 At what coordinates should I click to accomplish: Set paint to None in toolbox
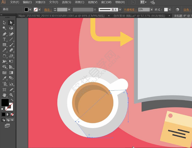[x=12, y=114]
